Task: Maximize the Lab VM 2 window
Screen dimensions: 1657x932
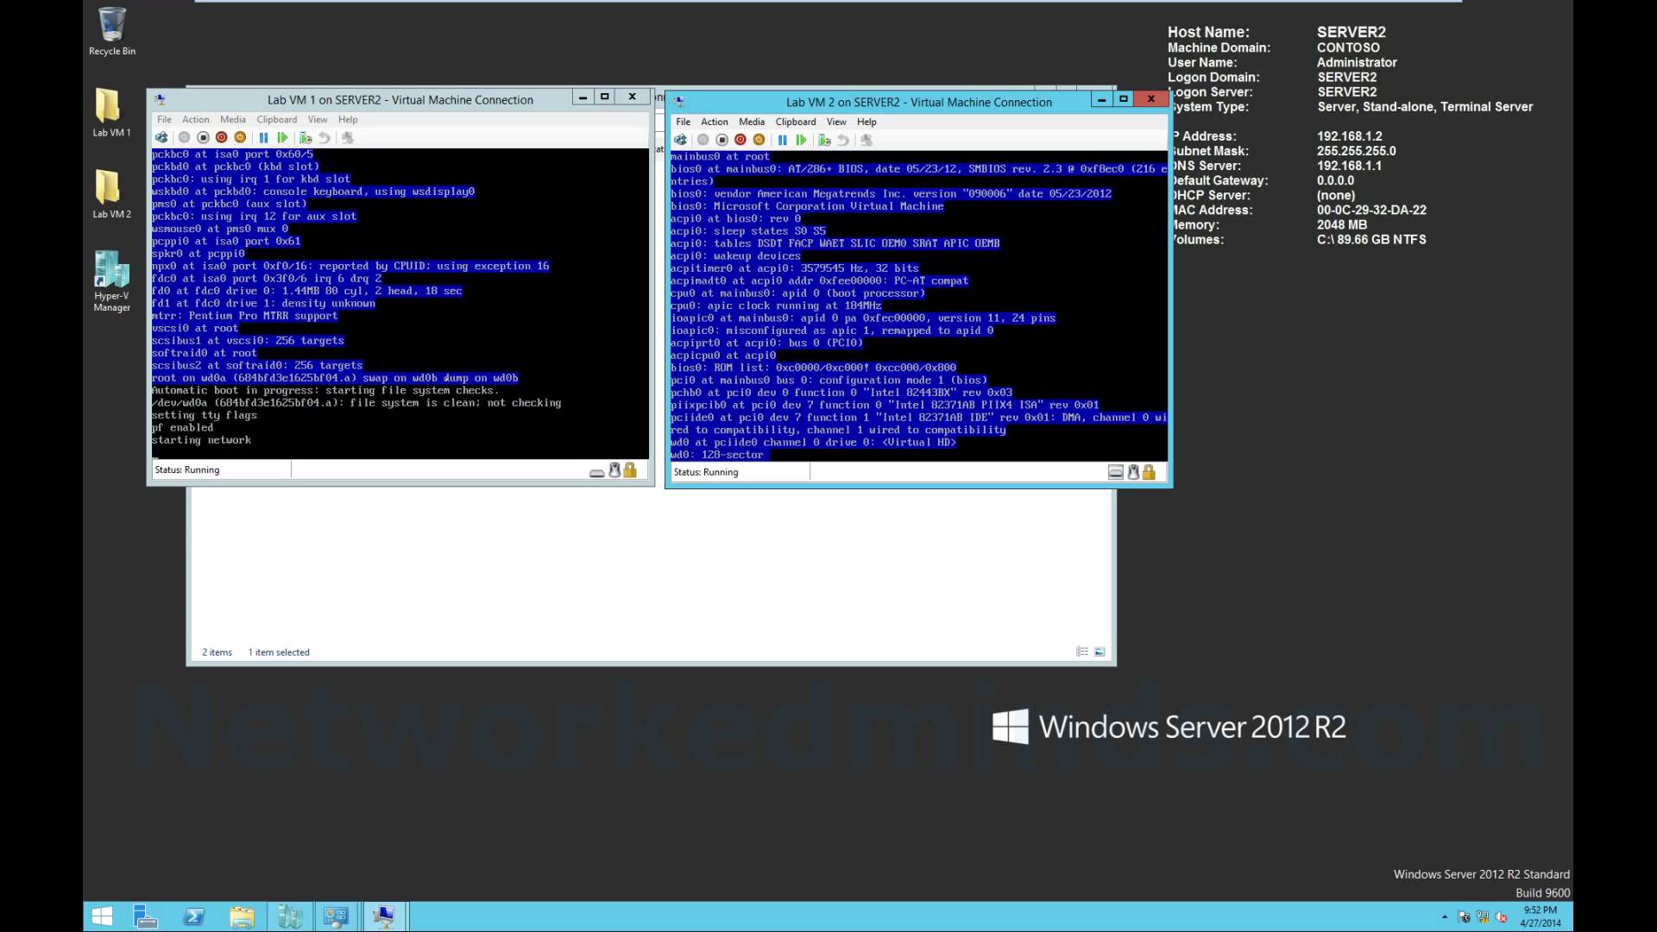Action: (1124, 99)
